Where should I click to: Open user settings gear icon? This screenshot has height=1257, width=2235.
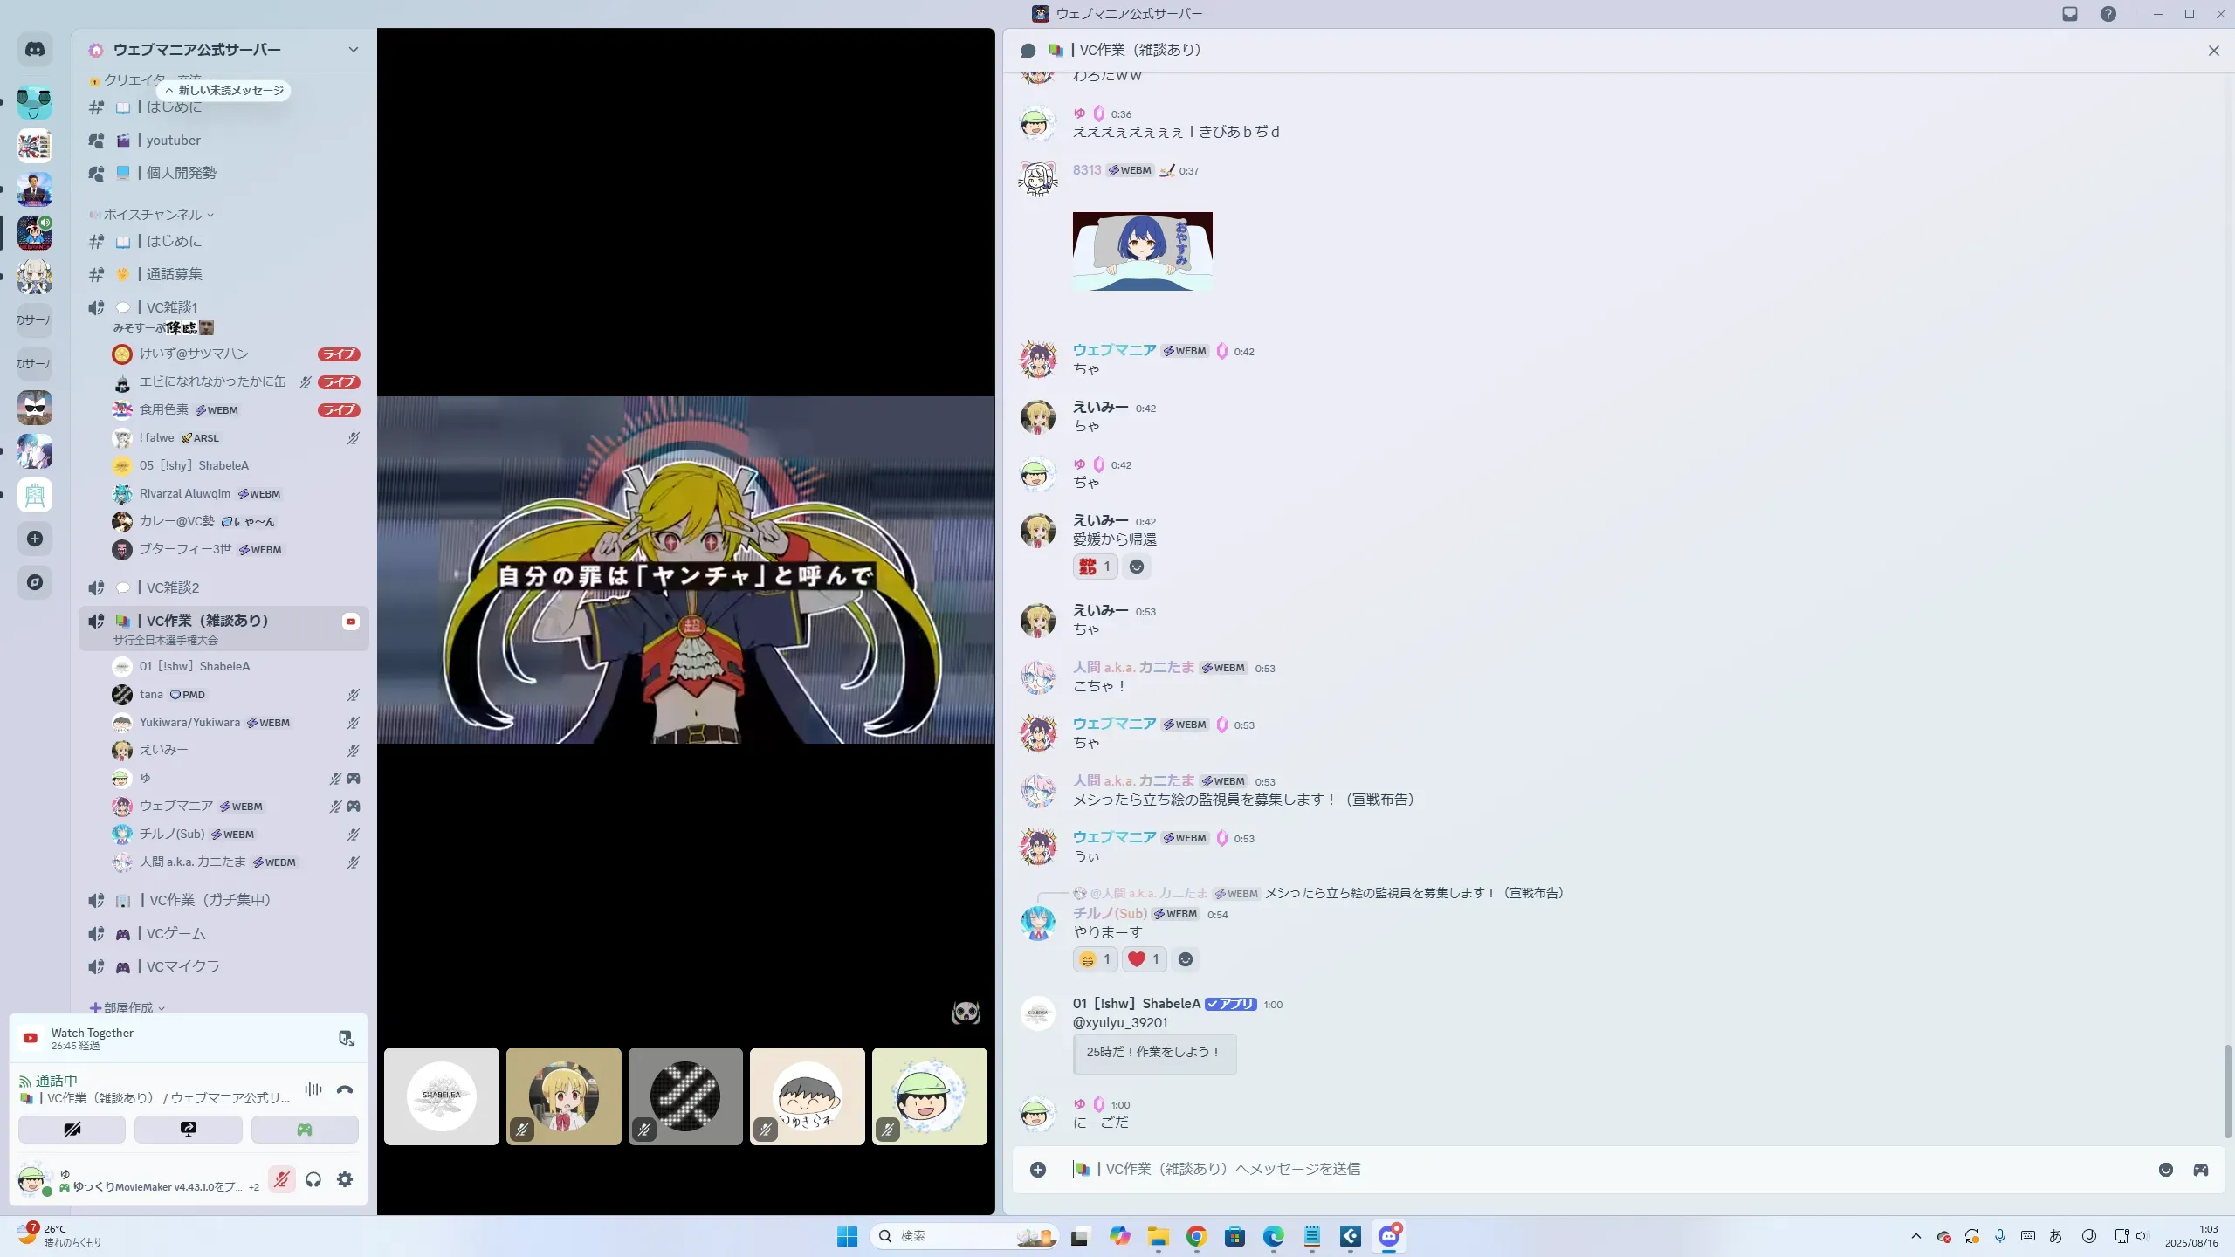tap(345, 1180)
